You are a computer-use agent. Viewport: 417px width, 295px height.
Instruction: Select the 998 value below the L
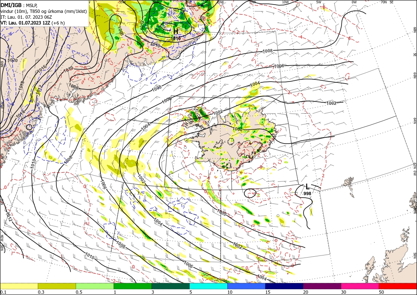307,193
